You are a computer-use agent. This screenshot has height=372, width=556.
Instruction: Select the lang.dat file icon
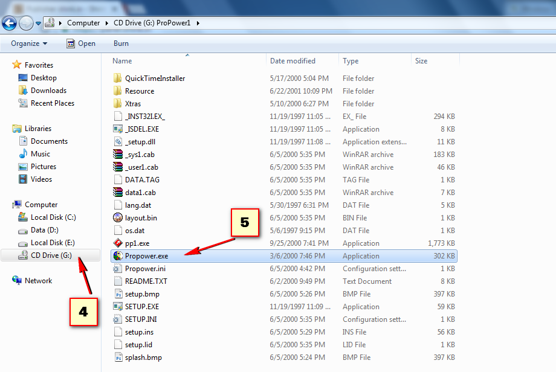pyautogui.click(x=118, y=205)
